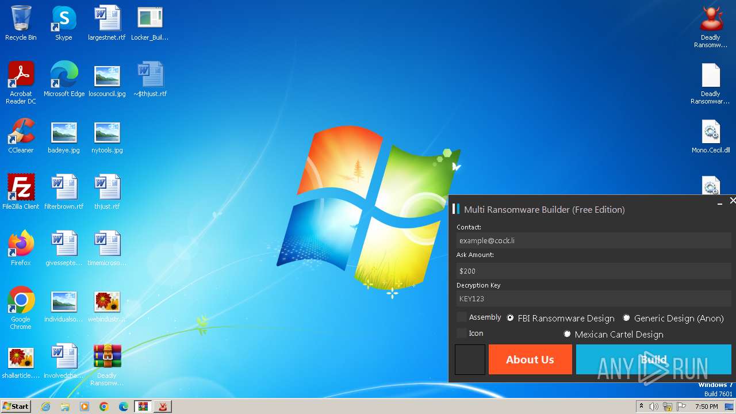Switch to WinRAR taskbar window

(143, 407)
